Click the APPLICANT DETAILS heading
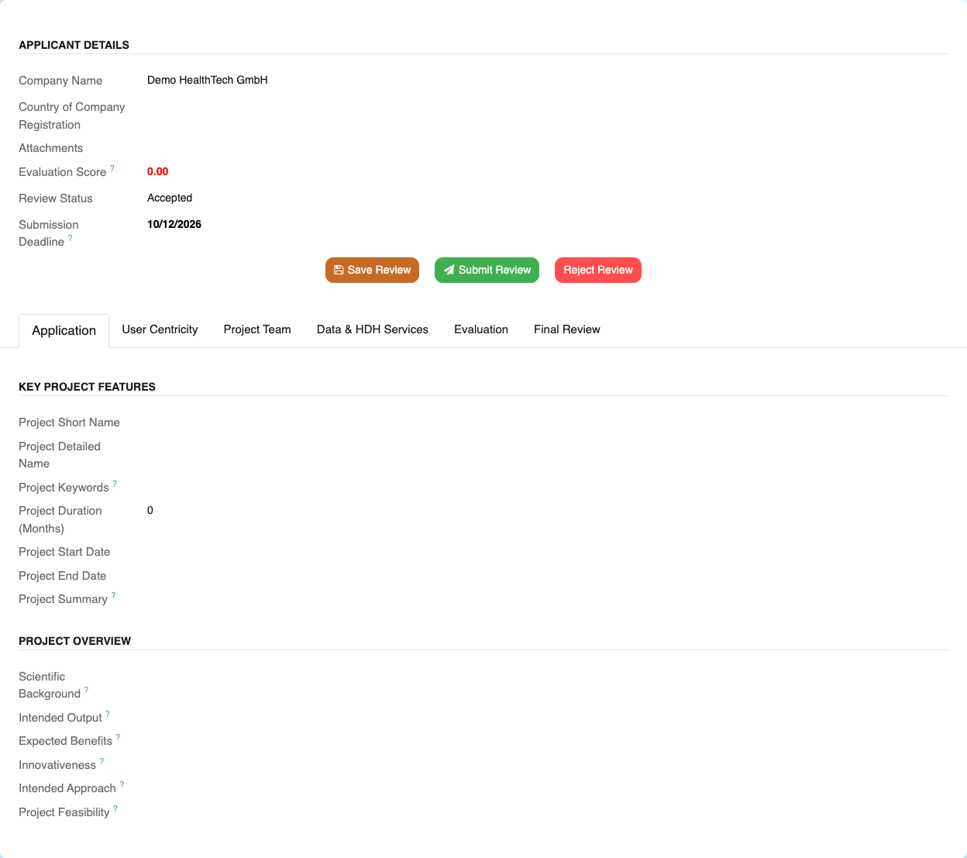Viewport: 967px width, 858px height. pyautogui.click(x=74, y=45)
